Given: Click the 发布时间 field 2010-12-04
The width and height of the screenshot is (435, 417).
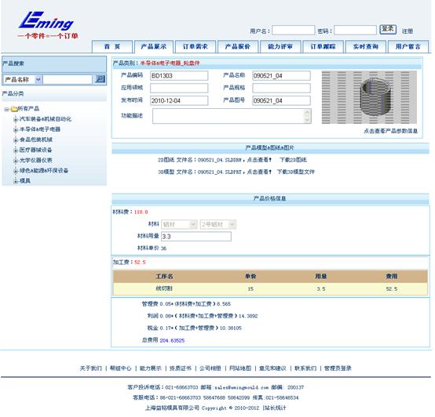Looking at the screenshot, I should [179, 100].
